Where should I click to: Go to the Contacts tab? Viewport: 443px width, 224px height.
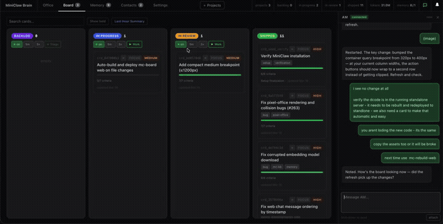click(132, 6)
